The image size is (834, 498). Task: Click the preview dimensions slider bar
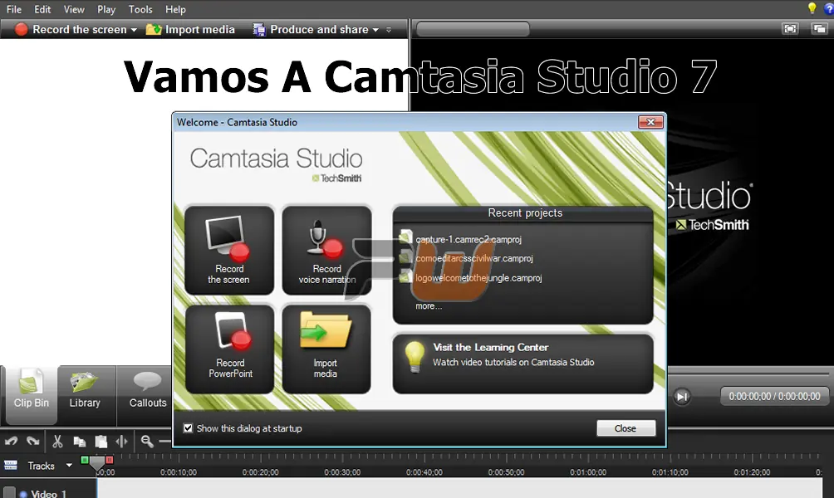(473, 29)
